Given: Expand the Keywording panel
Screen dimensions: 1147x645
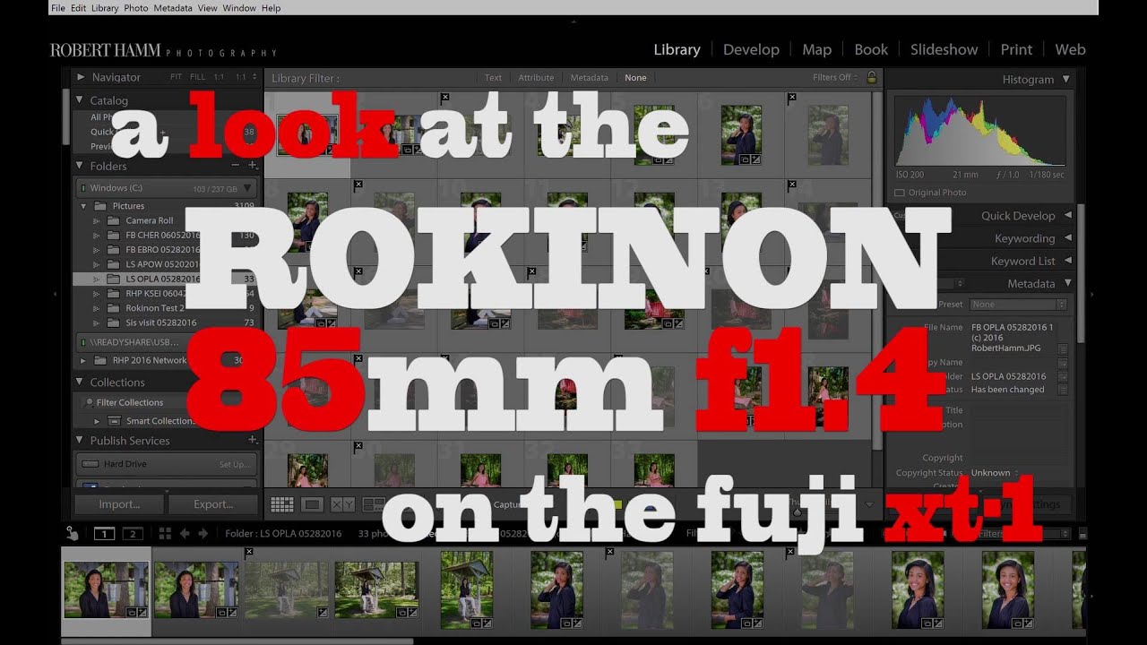Looking at the screenshot, I should (1067, 238).
